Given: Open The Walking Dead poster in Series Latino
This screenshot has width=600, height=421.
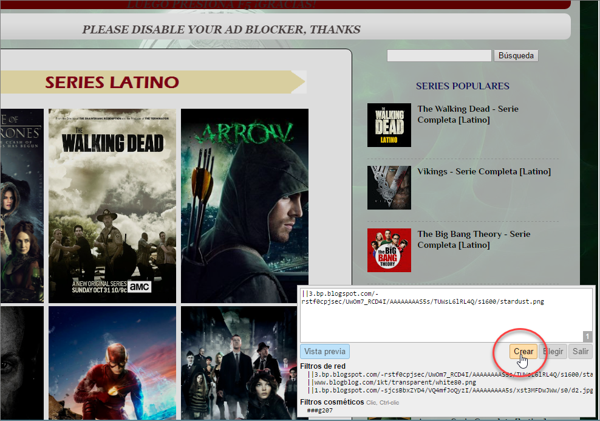Looking at the screenshot, I should click(x=112, y=205).
